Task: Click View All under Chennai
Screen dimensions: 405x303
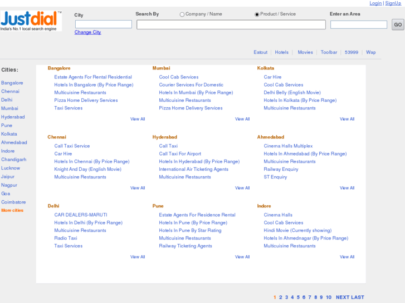Action: tap(138, 188)
